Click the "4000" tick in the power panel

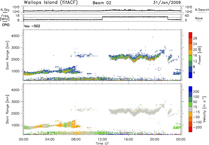coord(15,36)
